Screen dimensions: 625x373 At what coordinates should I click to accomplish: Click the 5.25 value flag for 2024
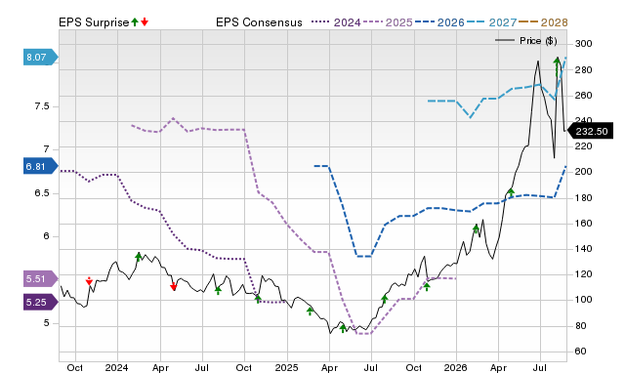[x=41, y=302]
